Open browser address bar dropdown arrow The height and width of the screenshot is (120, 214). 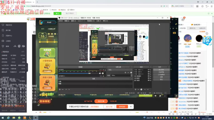click(167, 6)
